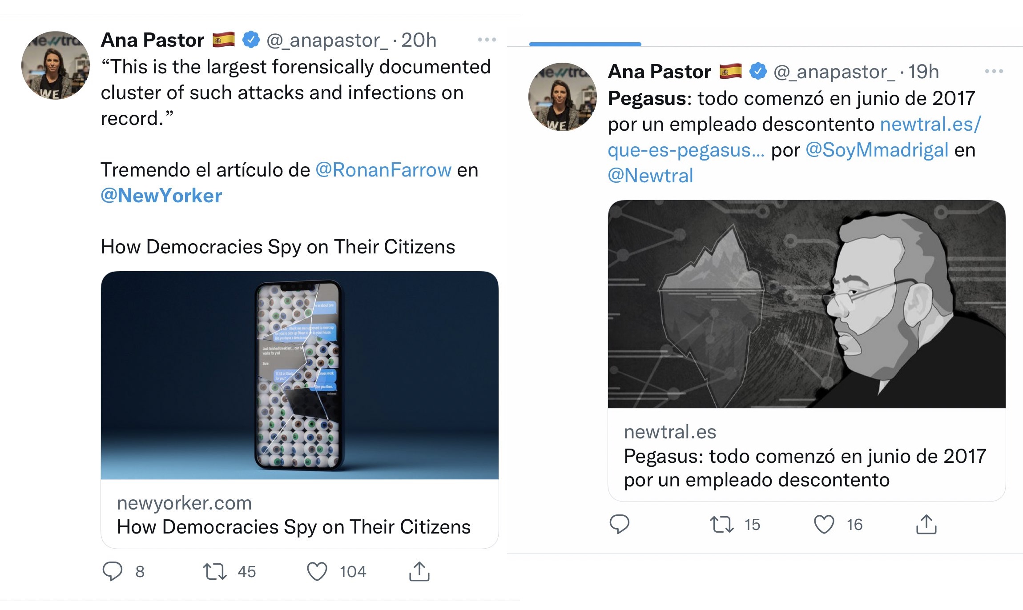Viewport: 1023px width, 610px height.
Task: Open the iceberg illustration article image
Action: [806, 304]
